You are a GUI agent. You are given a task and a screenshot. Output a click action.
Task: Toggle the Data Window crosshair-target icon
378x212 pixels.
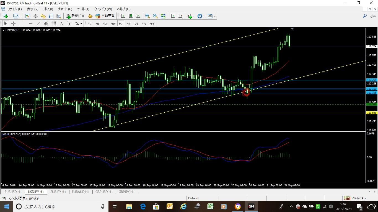(35, 16)
